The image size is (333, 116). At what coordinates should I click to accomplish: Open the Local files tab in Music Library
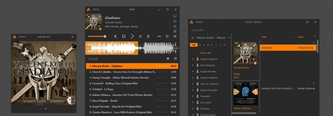click(197, 30)
